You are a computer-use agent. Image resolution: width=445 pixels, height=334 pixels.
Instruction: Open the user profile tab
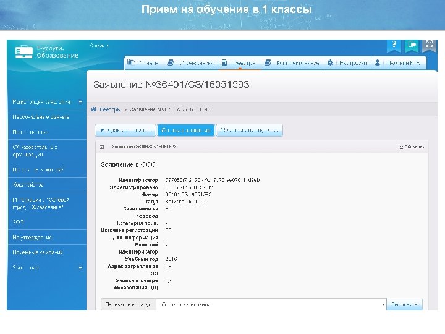[398, 62]
